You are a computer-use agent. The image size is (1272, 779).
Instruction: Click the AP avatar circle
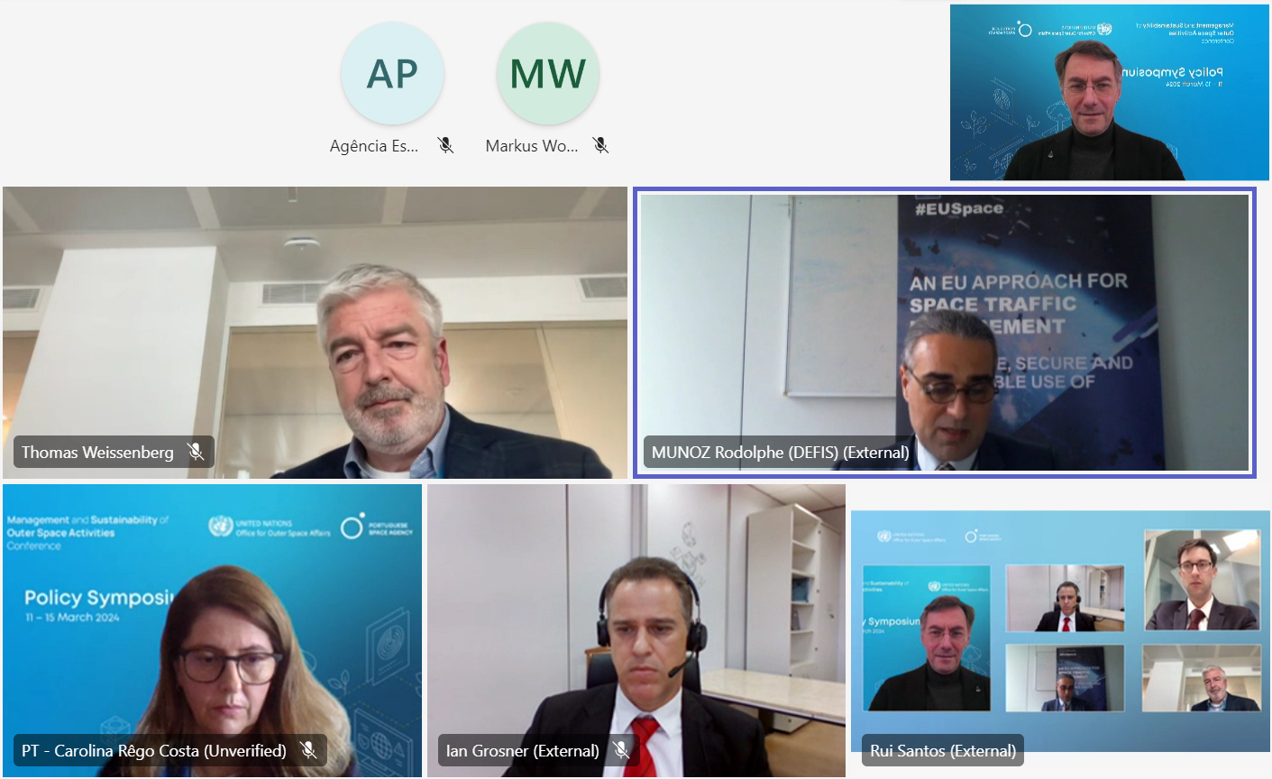[x=392, y=74]
